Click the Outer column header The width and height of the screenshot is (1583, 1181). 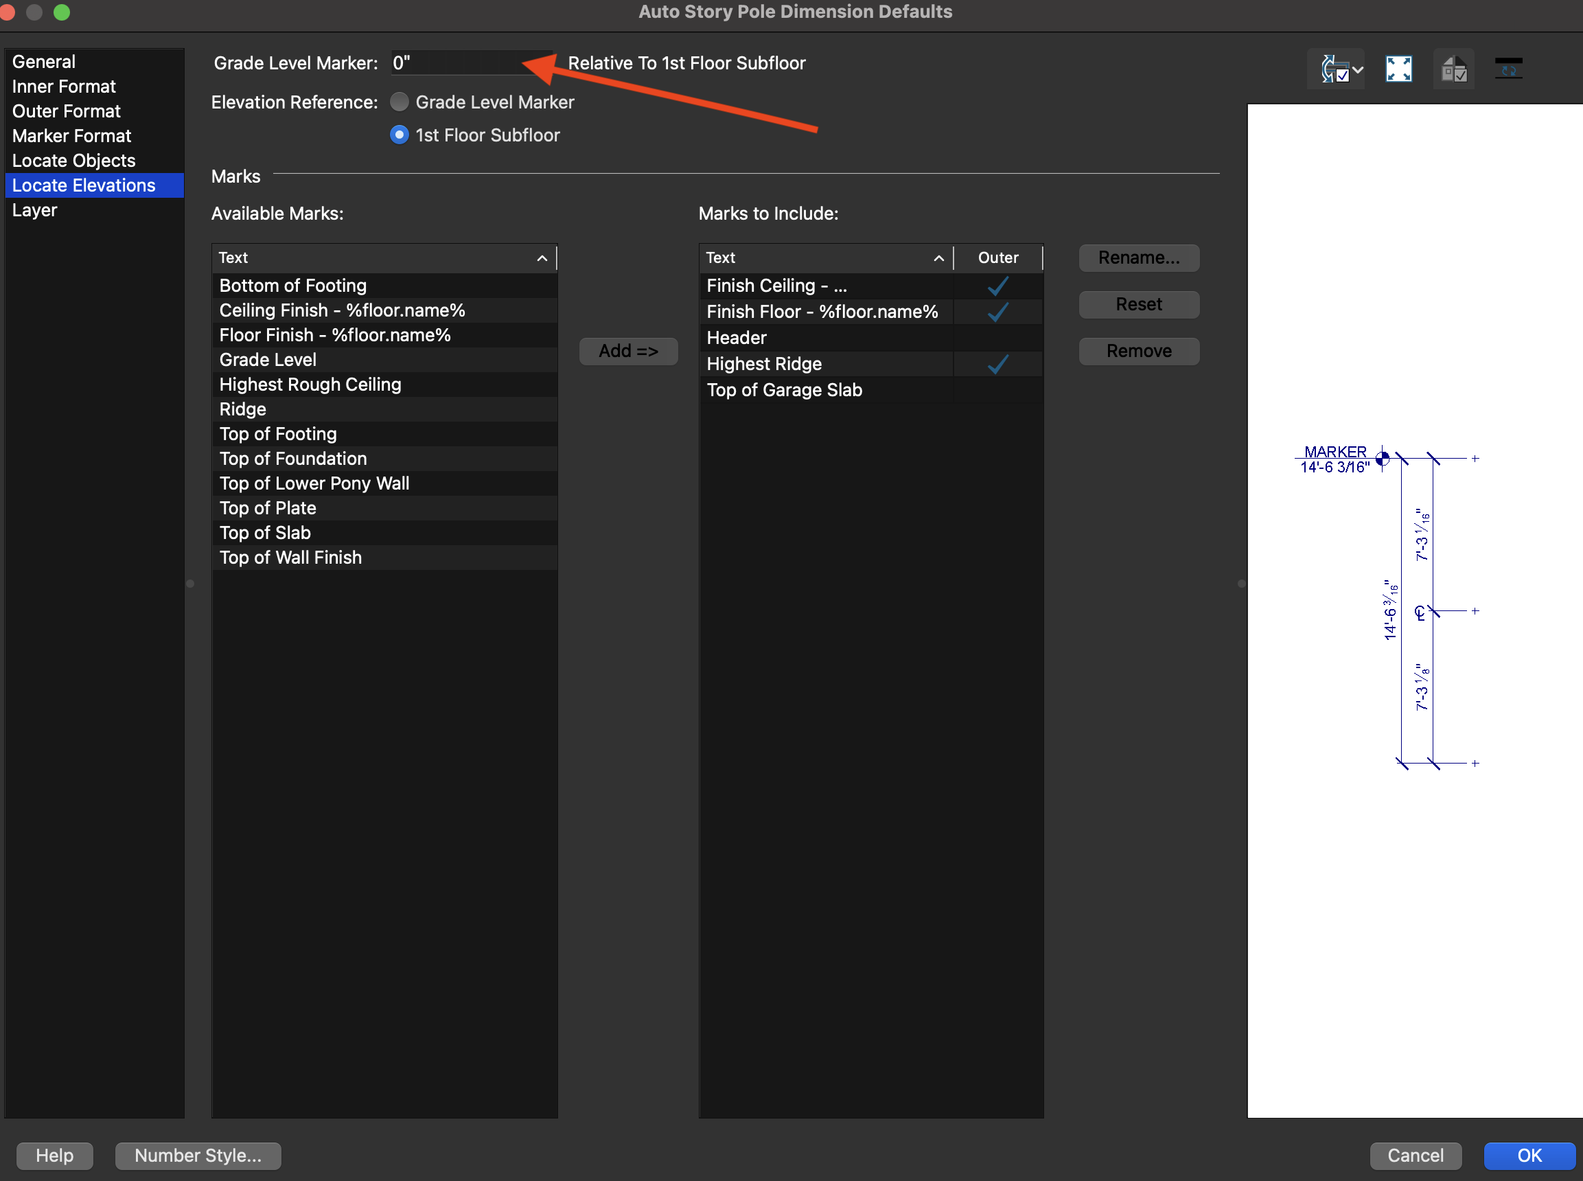coord(997,258)
